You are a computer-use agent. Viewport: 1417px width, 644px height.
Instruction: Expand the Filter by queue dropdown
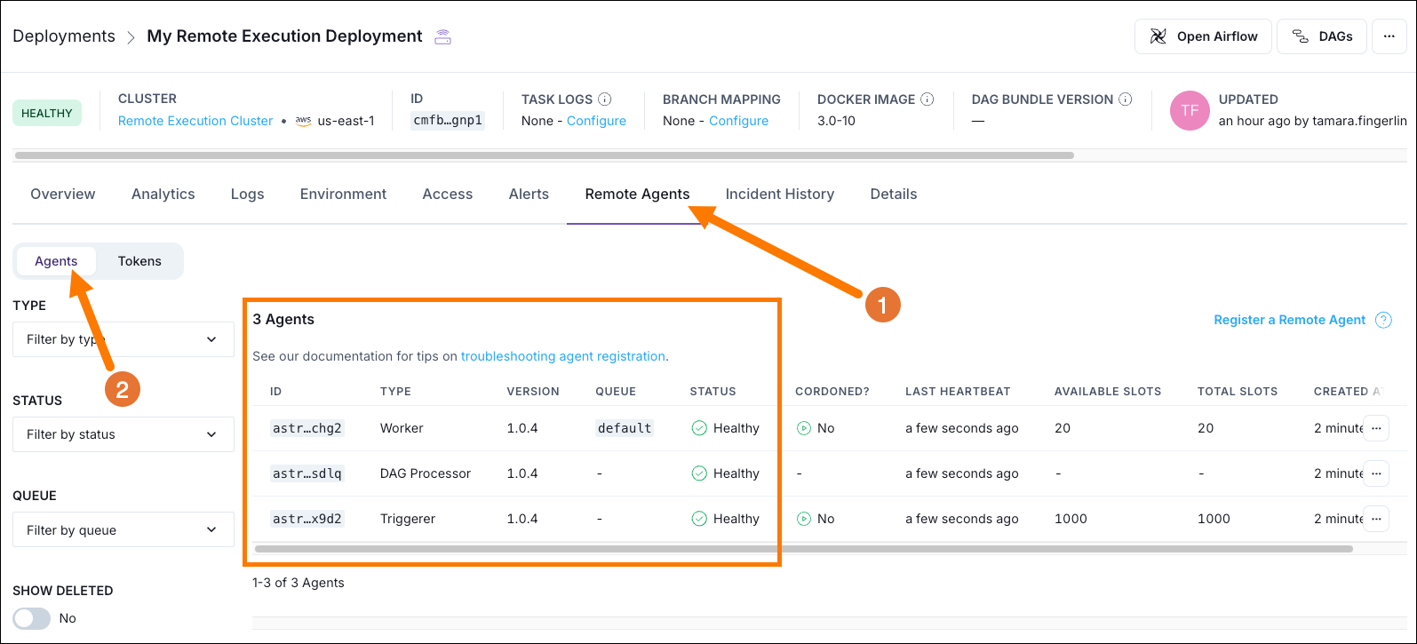pos(123,530)
